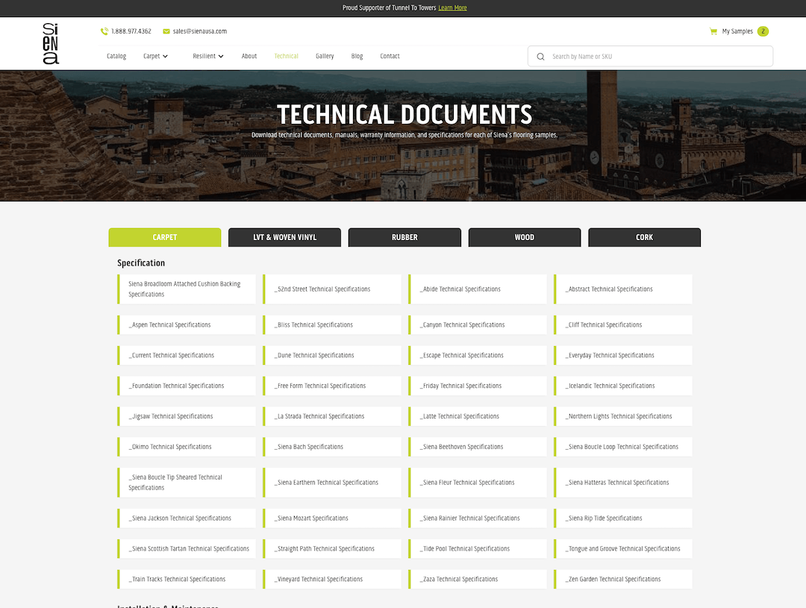Click the phone icon beside 1.888.977.4362
Screen dimensions: 806x608
pos(104,31)
